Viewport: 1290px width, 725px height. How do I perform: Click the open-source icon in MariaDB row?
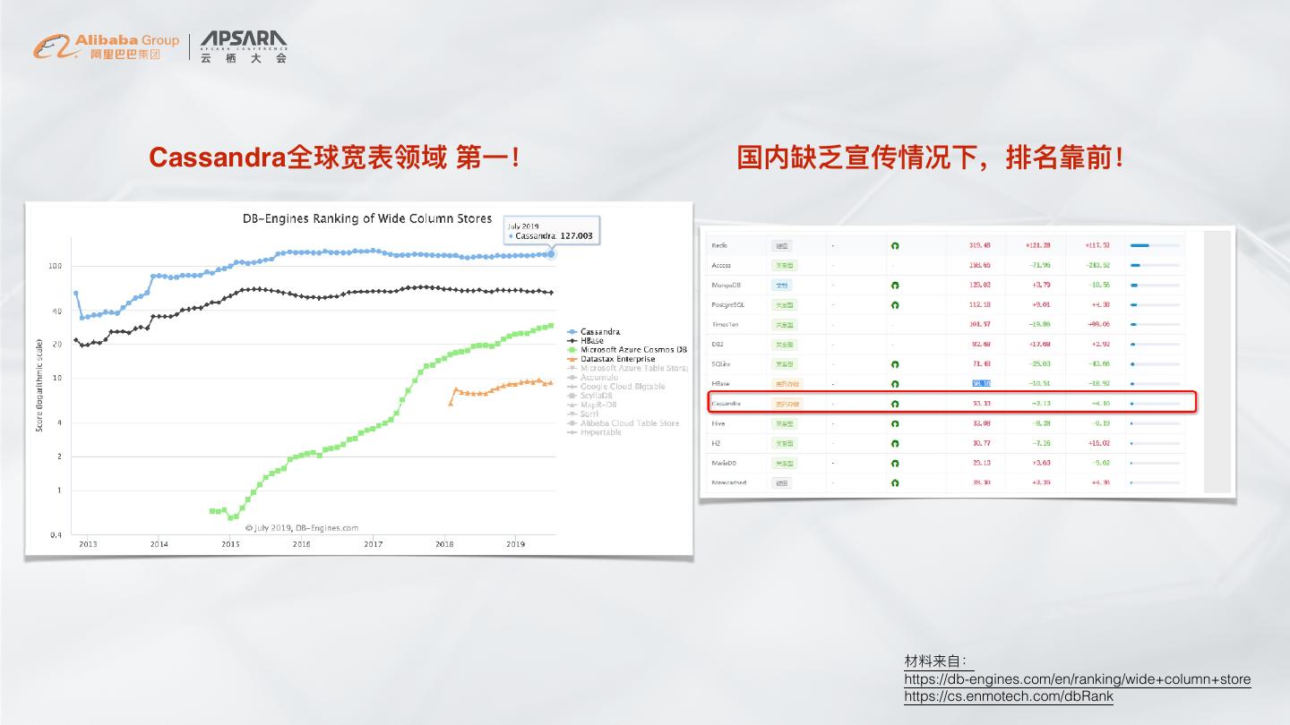[895, 464]
